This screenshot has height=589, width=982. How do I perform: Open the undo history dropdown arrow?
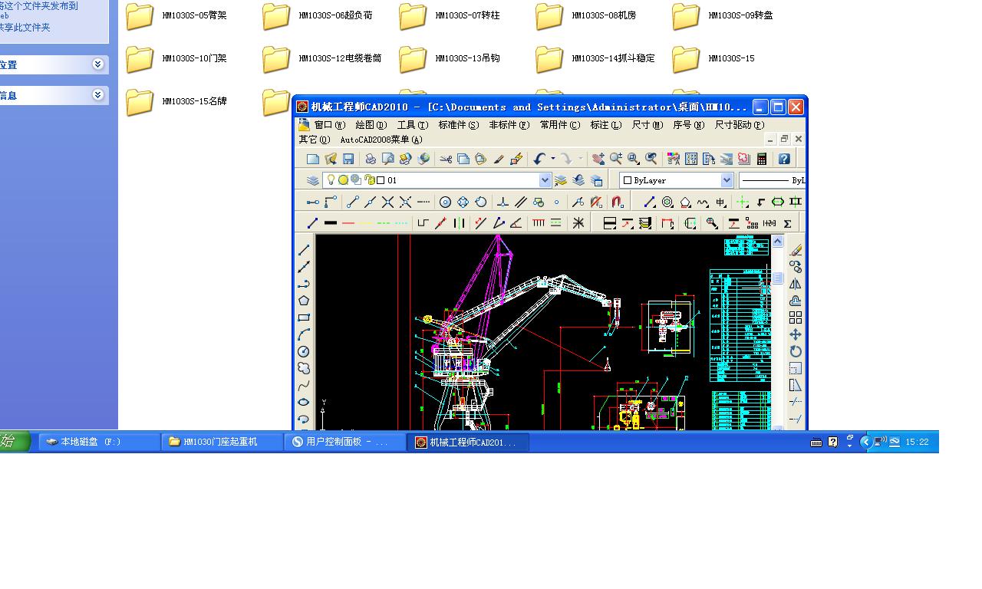click(552, 159)
